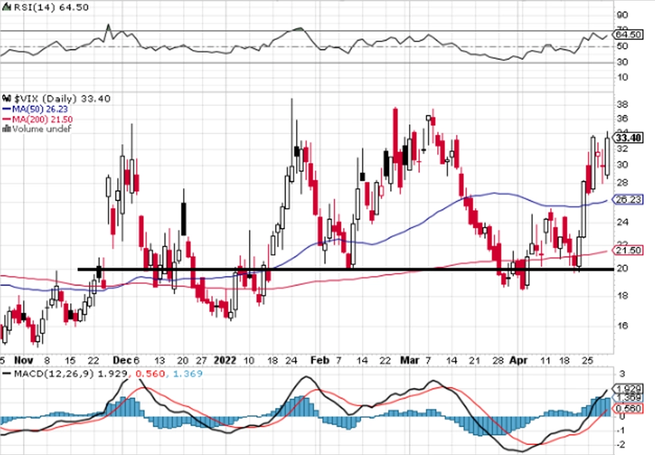
Task: Click the blue MA(50) legend line marker
Action: [x=7, y=109]
